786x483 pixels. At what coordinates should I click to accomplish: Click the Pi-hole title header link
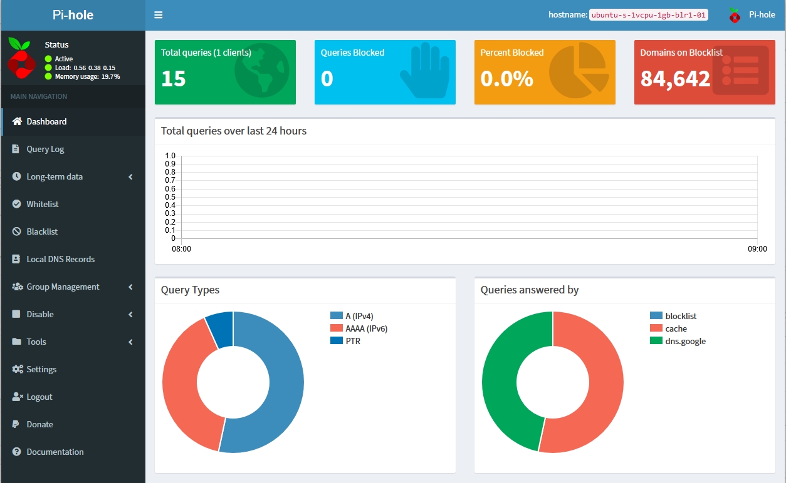(73, 15)
